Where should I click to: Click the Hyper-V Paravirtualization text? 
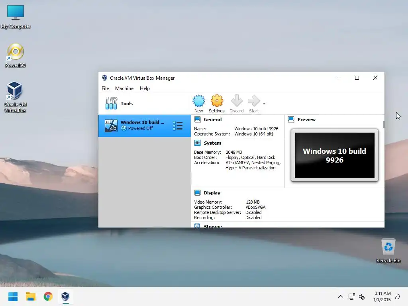click(250, 168)
